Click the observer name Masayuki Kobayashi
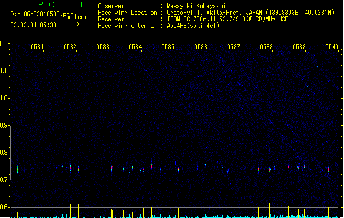Image resolution: width=344 pixels, height=218 pixels. click(x=196, y=6)
